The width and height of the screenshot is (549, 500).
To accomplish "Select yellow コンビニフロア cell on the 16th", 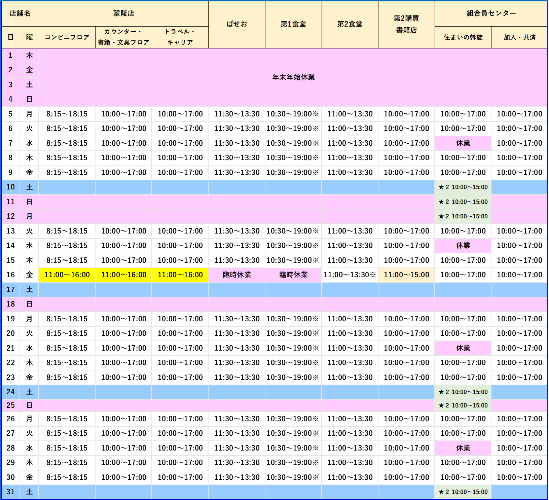I will [x=67, y=275].
